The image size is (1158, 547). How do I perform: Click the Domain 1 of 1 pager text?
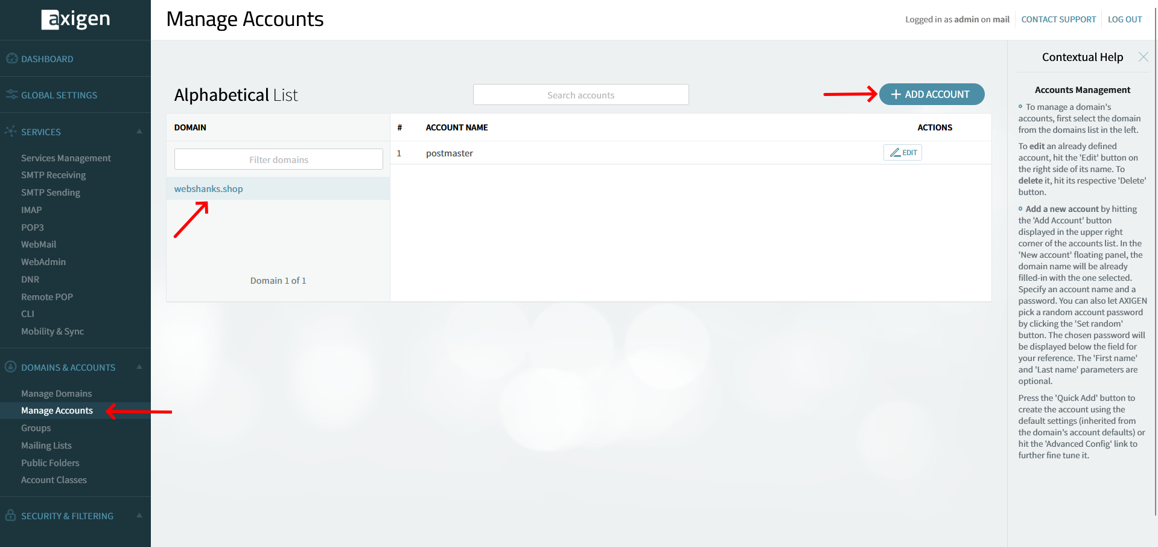point(278,281)
